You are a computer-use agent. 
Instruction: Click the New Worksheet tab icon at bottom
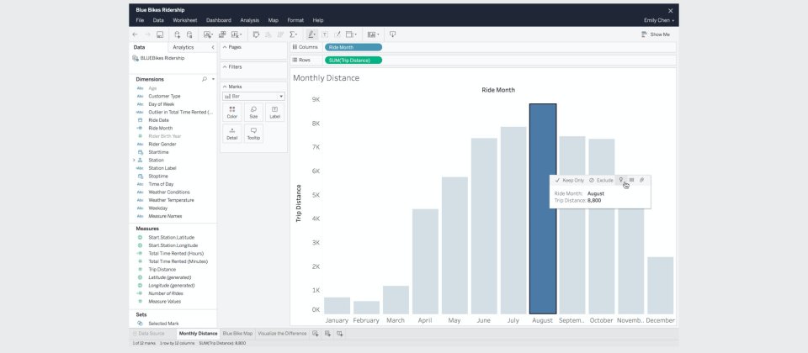pyautogui.click(x=316, y=334)
